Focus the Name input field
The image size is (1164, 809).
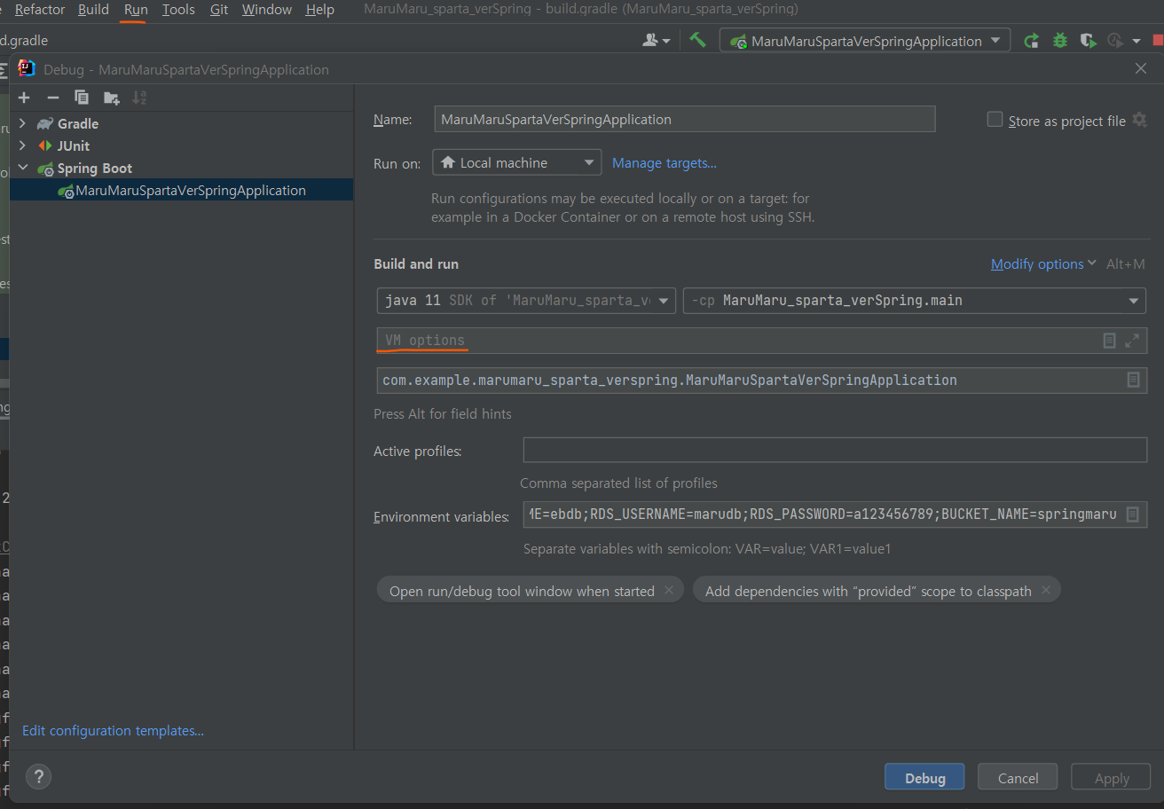click(685, 119)
